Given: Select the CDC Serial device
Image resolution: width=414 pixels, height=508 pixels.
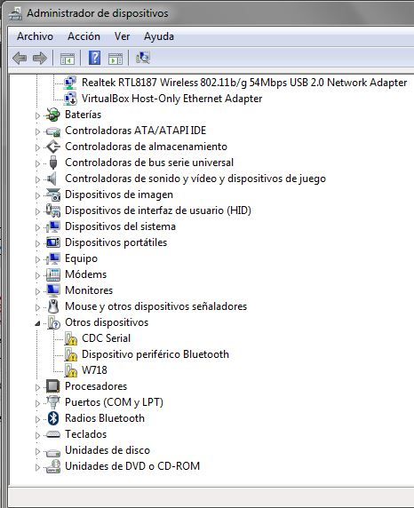Looking at the screenshot, I should tap(106, 338).
